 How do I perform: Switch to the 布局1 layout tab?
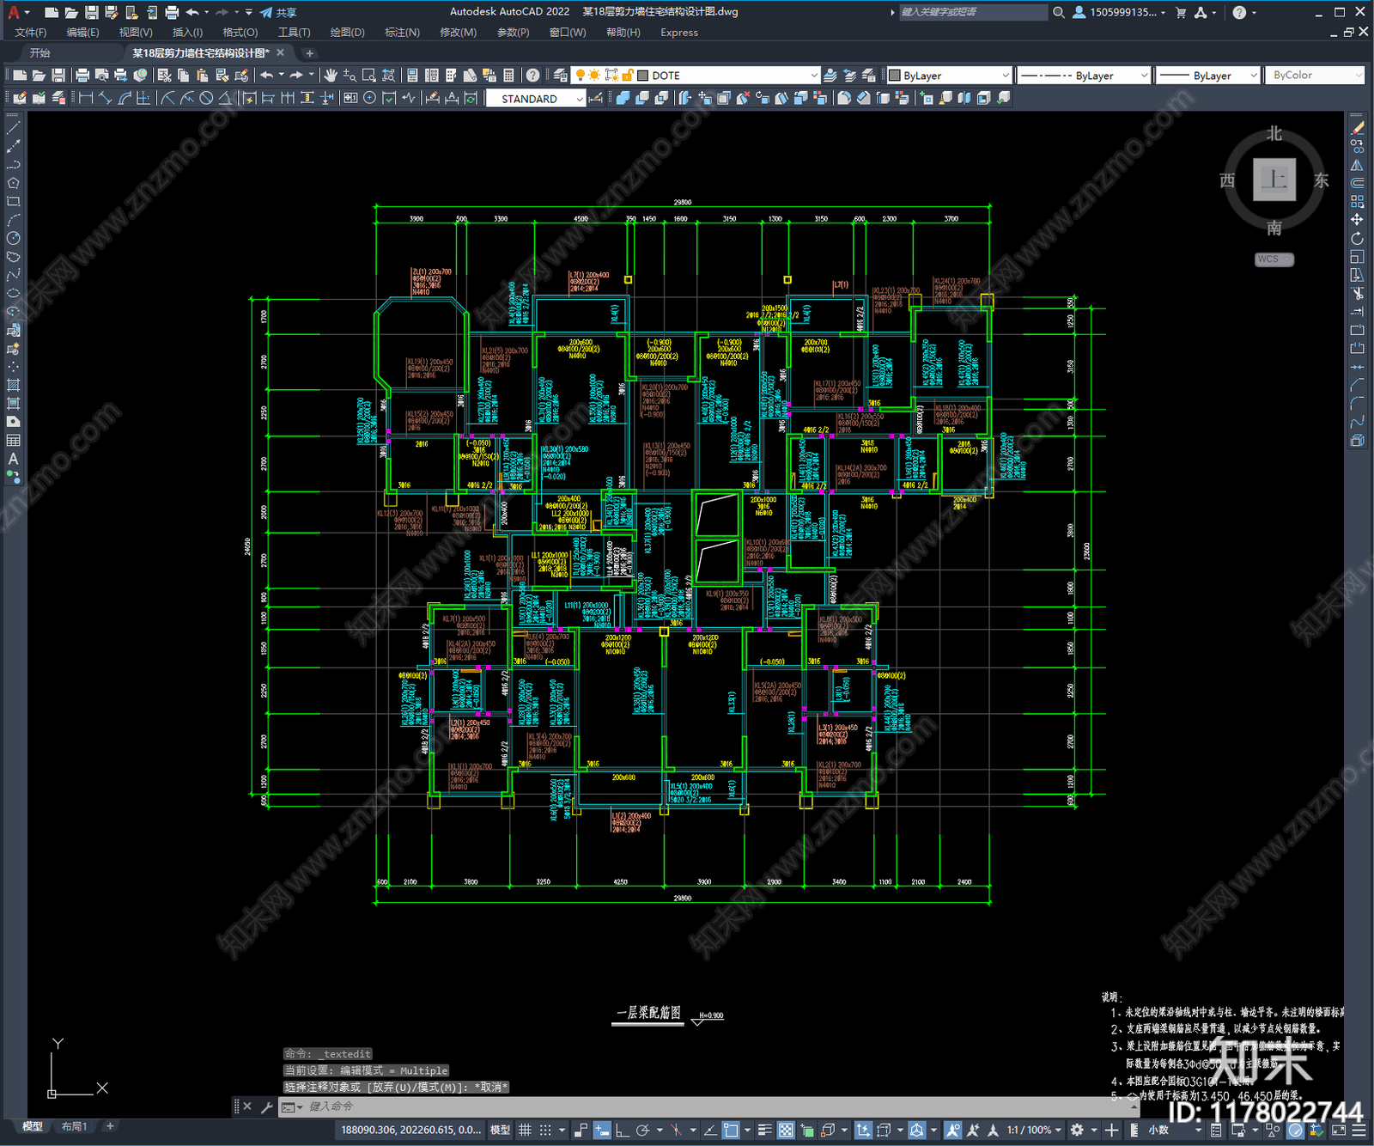click(74, 1126)
